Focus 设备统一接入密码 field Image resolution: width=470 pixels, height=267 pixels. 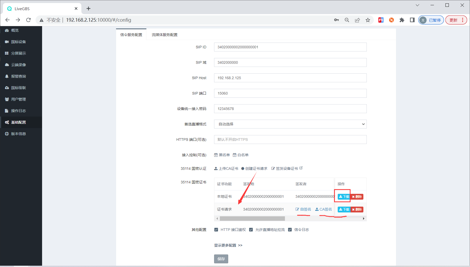point(290,109)
